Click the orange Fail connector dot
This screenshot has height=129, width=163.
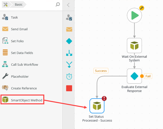[142, 76]
